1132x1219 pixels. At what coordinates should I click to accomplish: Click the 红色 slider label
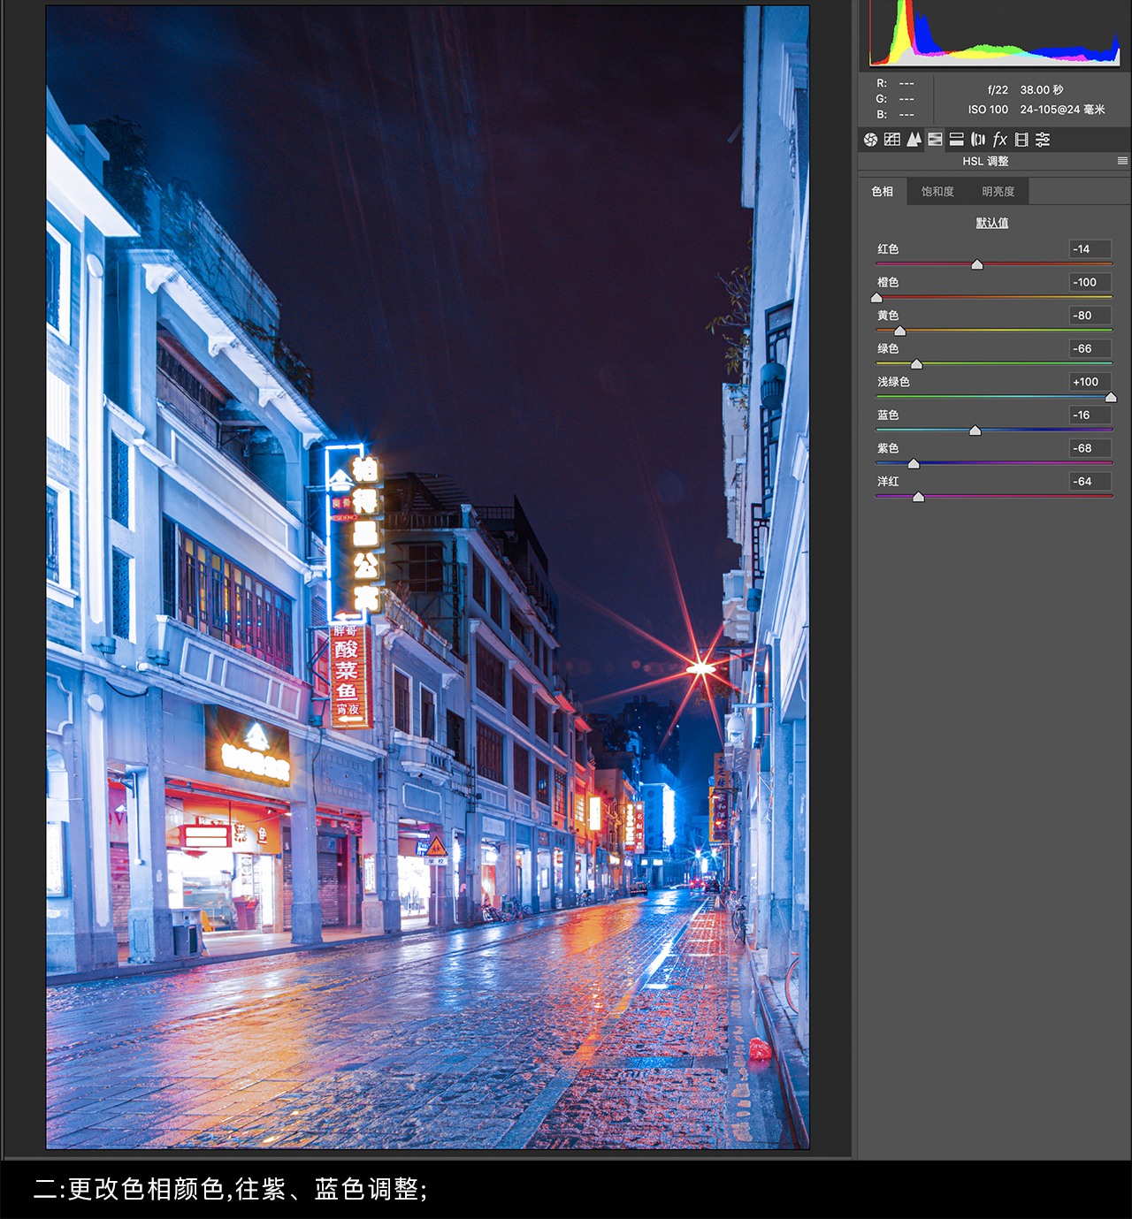888,249
